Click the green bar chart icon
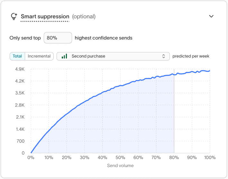Image resolution: width=228 pixels, height=179 pixels. [64, 56]
